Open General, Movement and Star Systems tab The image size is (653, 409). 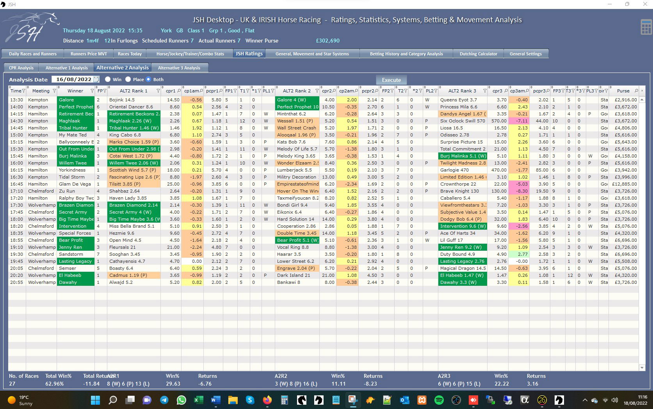(312, 54)
